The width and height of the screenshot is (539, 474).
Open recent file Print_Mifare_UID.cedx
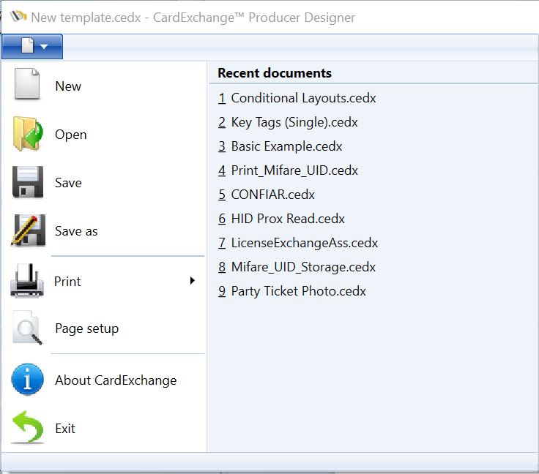[288, 170]
